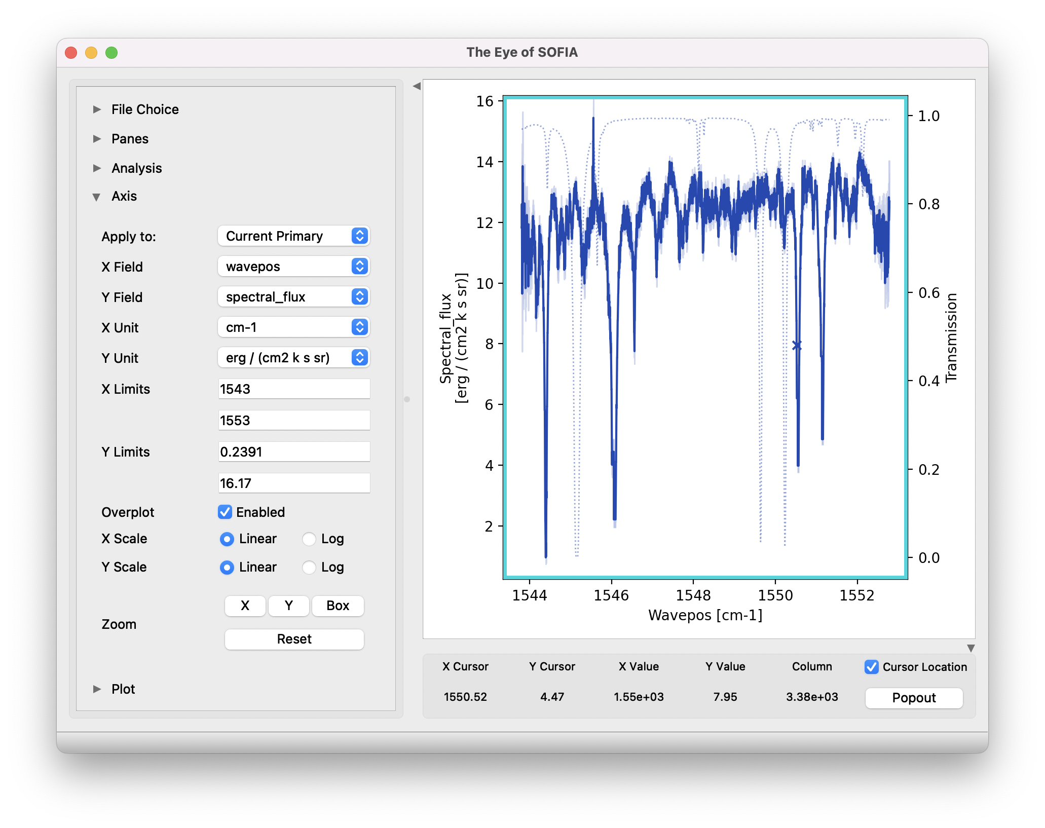1045x828 pixels.
Task: Select Log for Y Scale
Action: (x=309, y=568)
